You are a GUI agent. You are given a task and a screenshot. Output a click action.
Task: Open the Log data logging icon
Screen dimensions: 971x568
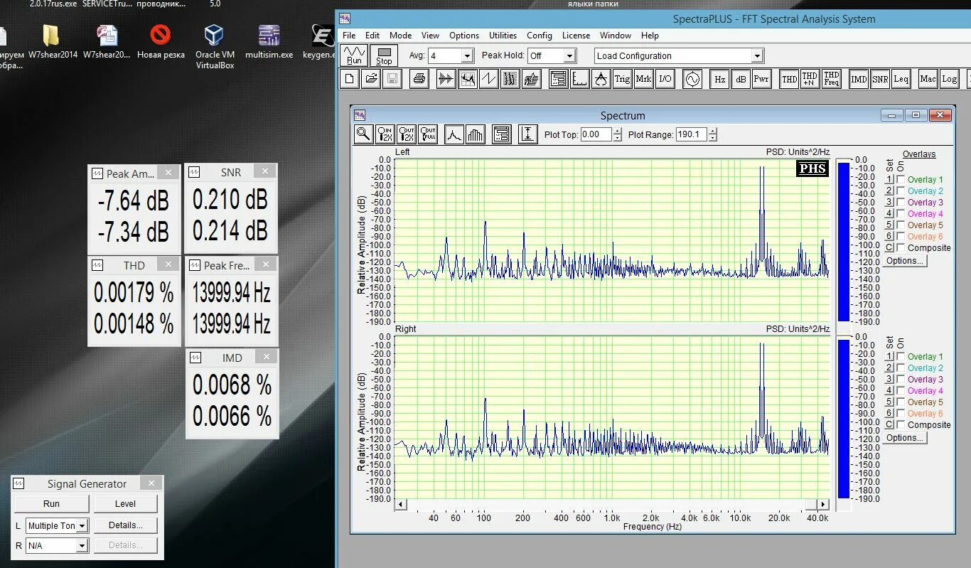(x=949, y=79)
